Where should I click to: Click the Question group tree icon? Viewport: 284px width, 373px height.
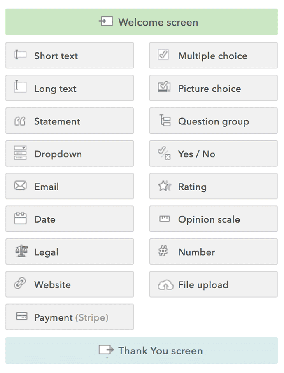[165, 121]
